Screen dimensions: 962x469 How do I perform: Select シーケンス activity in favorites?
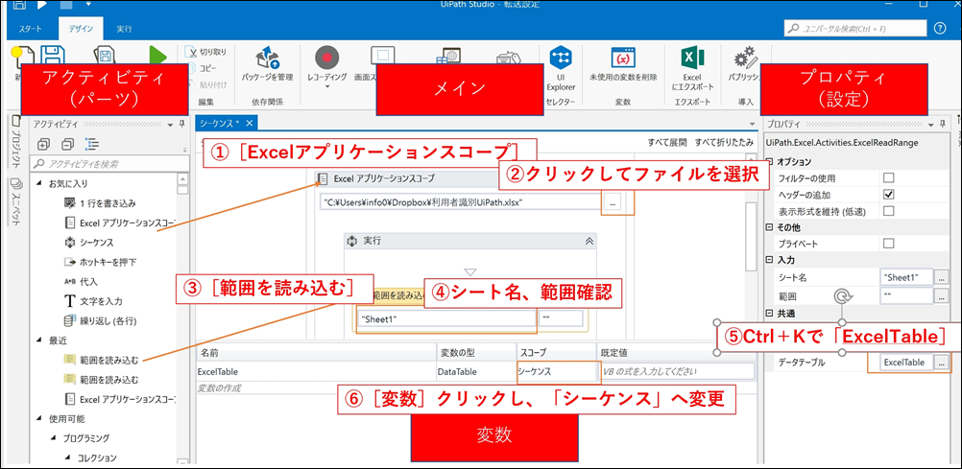[89, 242]
